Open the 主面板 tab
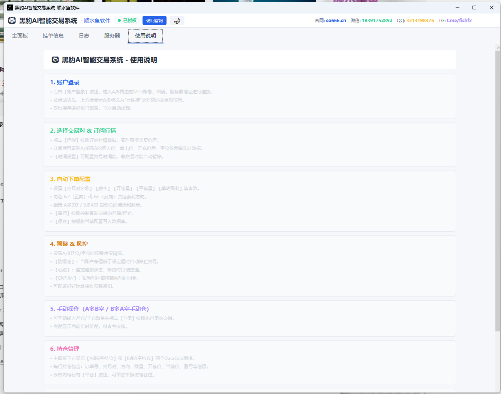Viewport: 501px width, 394px height. click(20, 36)
